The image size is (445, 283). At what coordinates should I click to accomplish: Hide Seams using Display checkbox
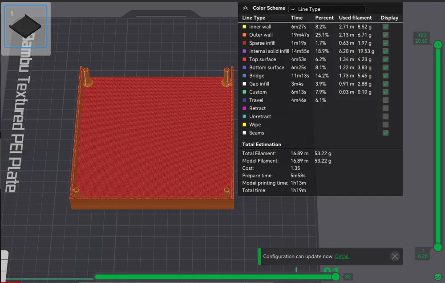tap(385, 133)
